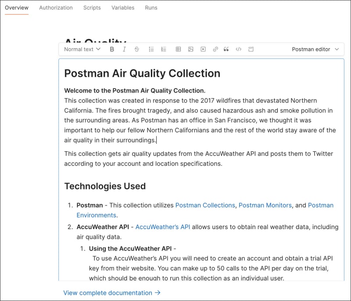This screenshot has height=301, width=351.
Task: Switch to the Authorization tab
Action: click(x=56, y=8)
